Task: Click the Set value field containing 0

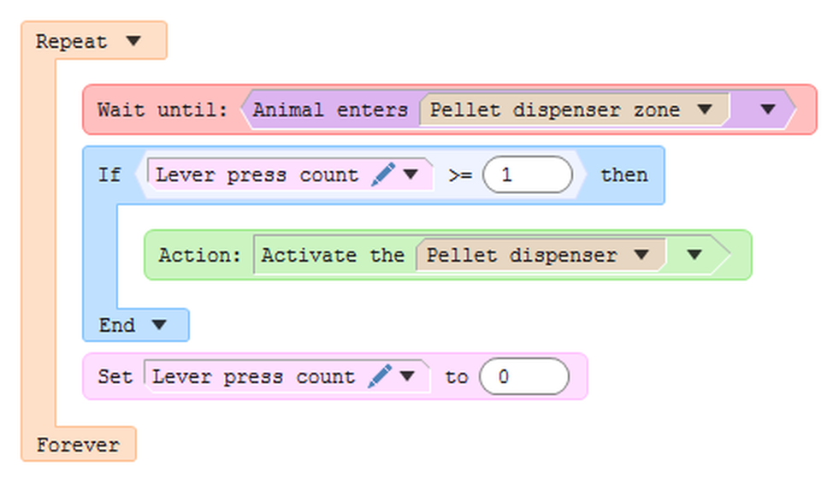Action: pos(523,377)
